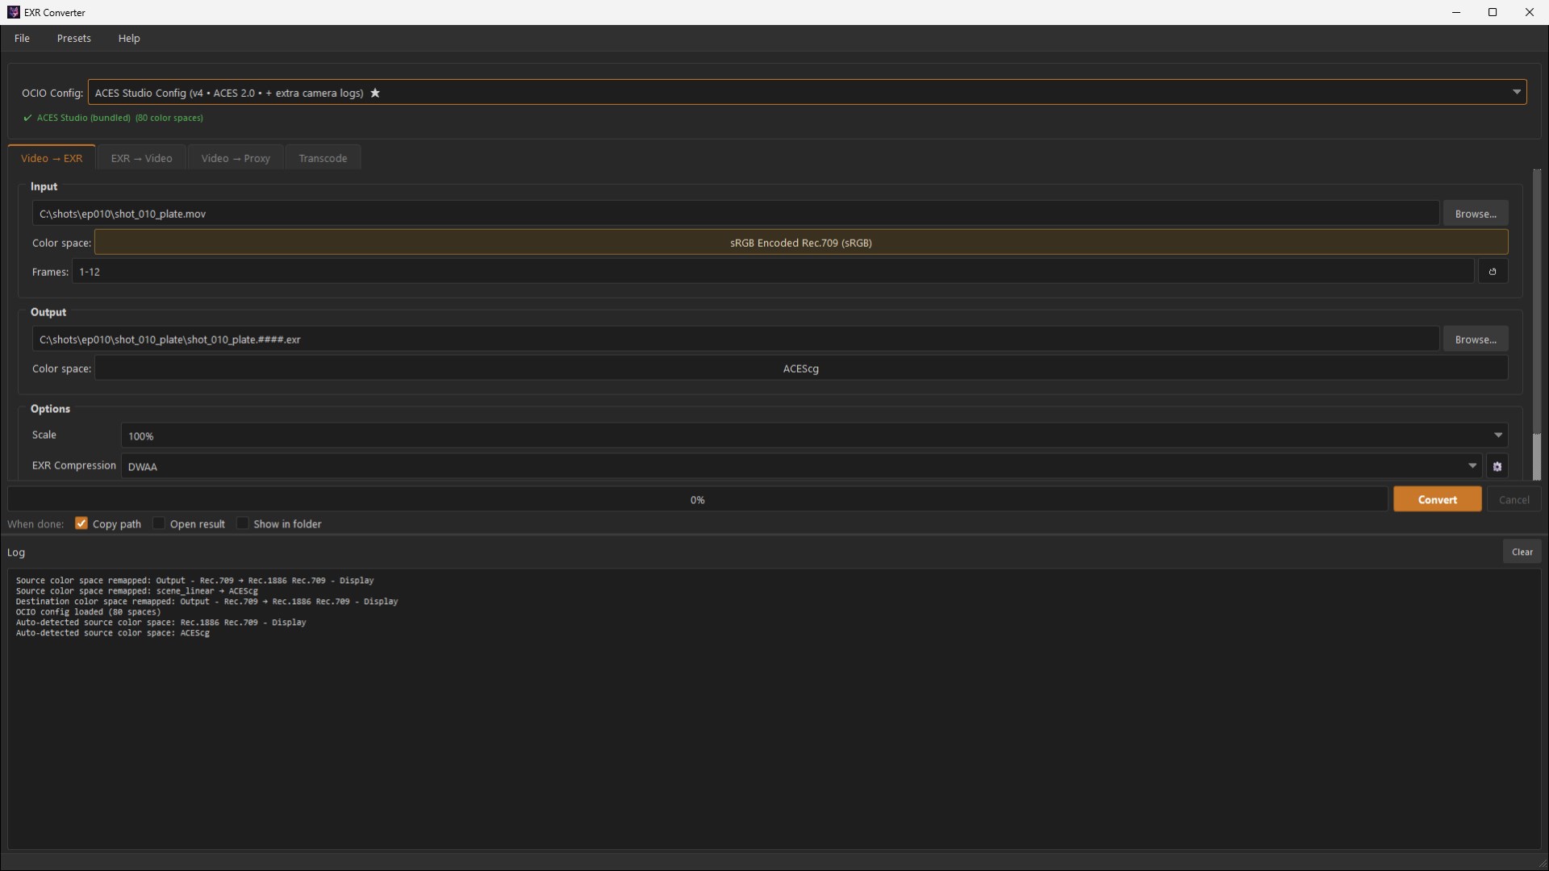Choose output color space ACEScg

801,369
